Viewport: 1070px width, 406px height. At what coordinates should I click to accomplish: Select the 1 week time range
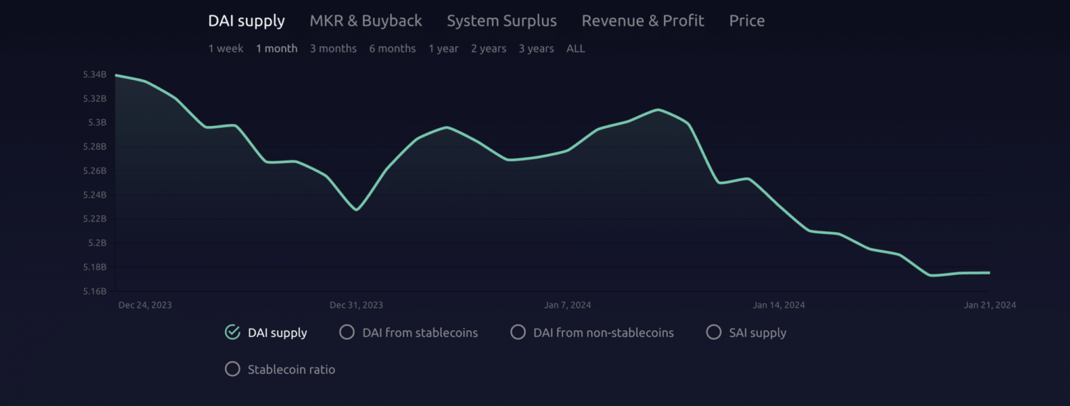[226, 49]
